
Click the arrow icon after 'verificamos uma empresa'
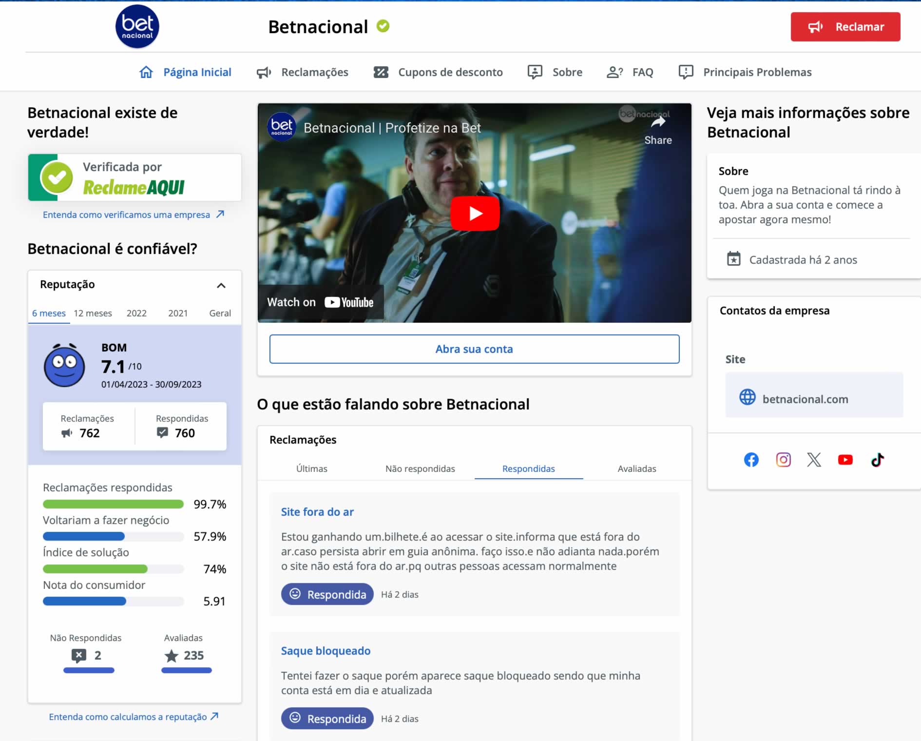point(220,214)
